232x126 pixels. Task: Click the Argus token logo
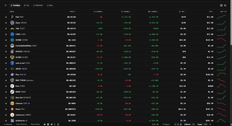tap(12, 23)
